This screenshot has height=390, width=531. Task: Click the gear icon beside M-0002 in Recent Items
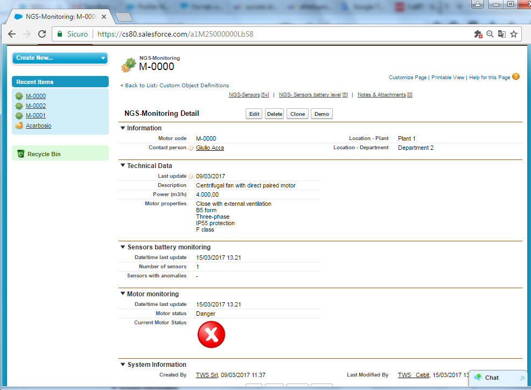pos(19,106)
